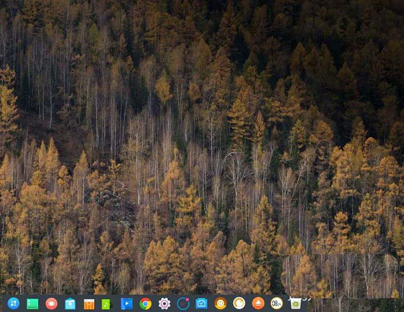Launch the red multitasking view icon

point(51,303)
